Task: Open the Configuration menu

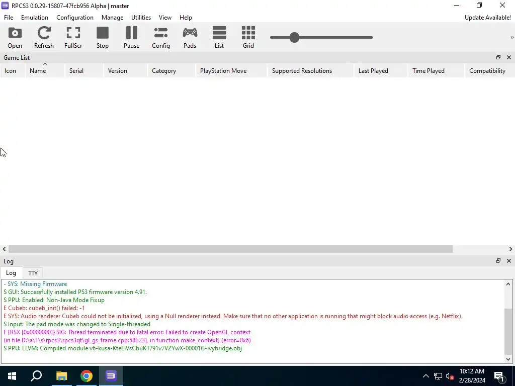Action: (x=75, y=18)
